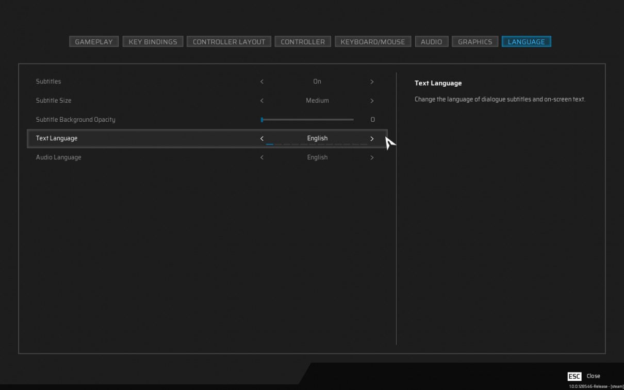Switch to the Key Bindings tab
The width and height of the screenshot is (624, 390).
153,42
